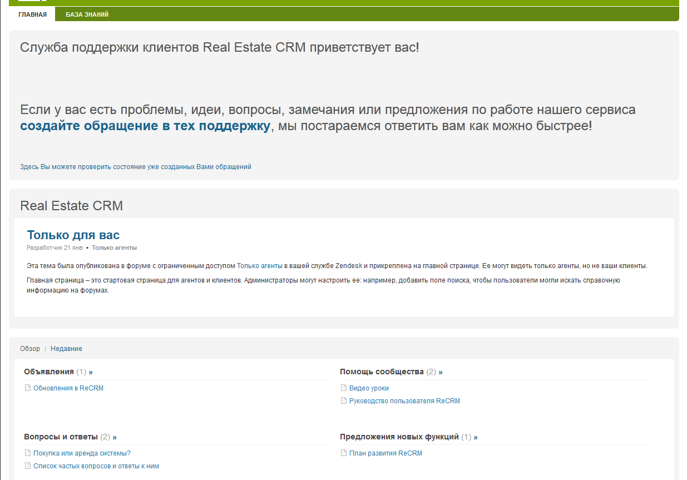The width and height of the screenshot is (687, 480).
Task: Open link to check status of created requests
Action: click(x=136, y=166)
